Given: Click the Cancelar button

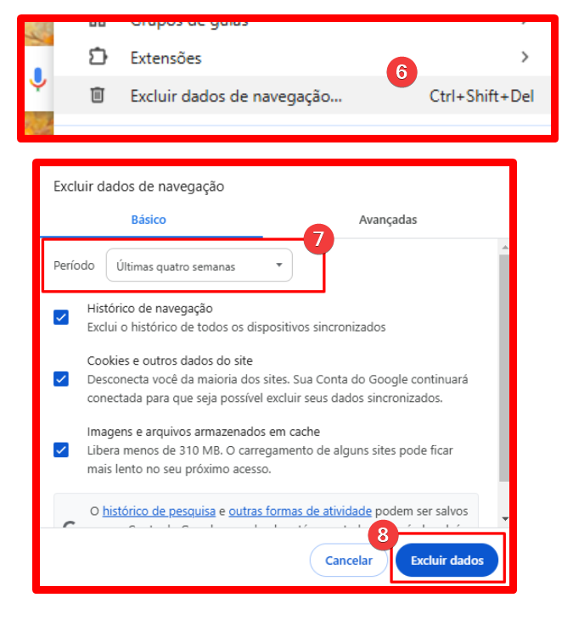Looking at the screenshot, I should [349, 561].
